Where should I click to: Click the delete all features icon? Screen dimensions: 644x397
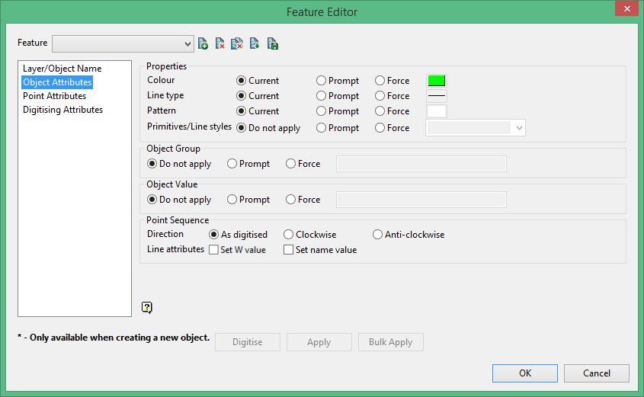[x=237, y=43]
